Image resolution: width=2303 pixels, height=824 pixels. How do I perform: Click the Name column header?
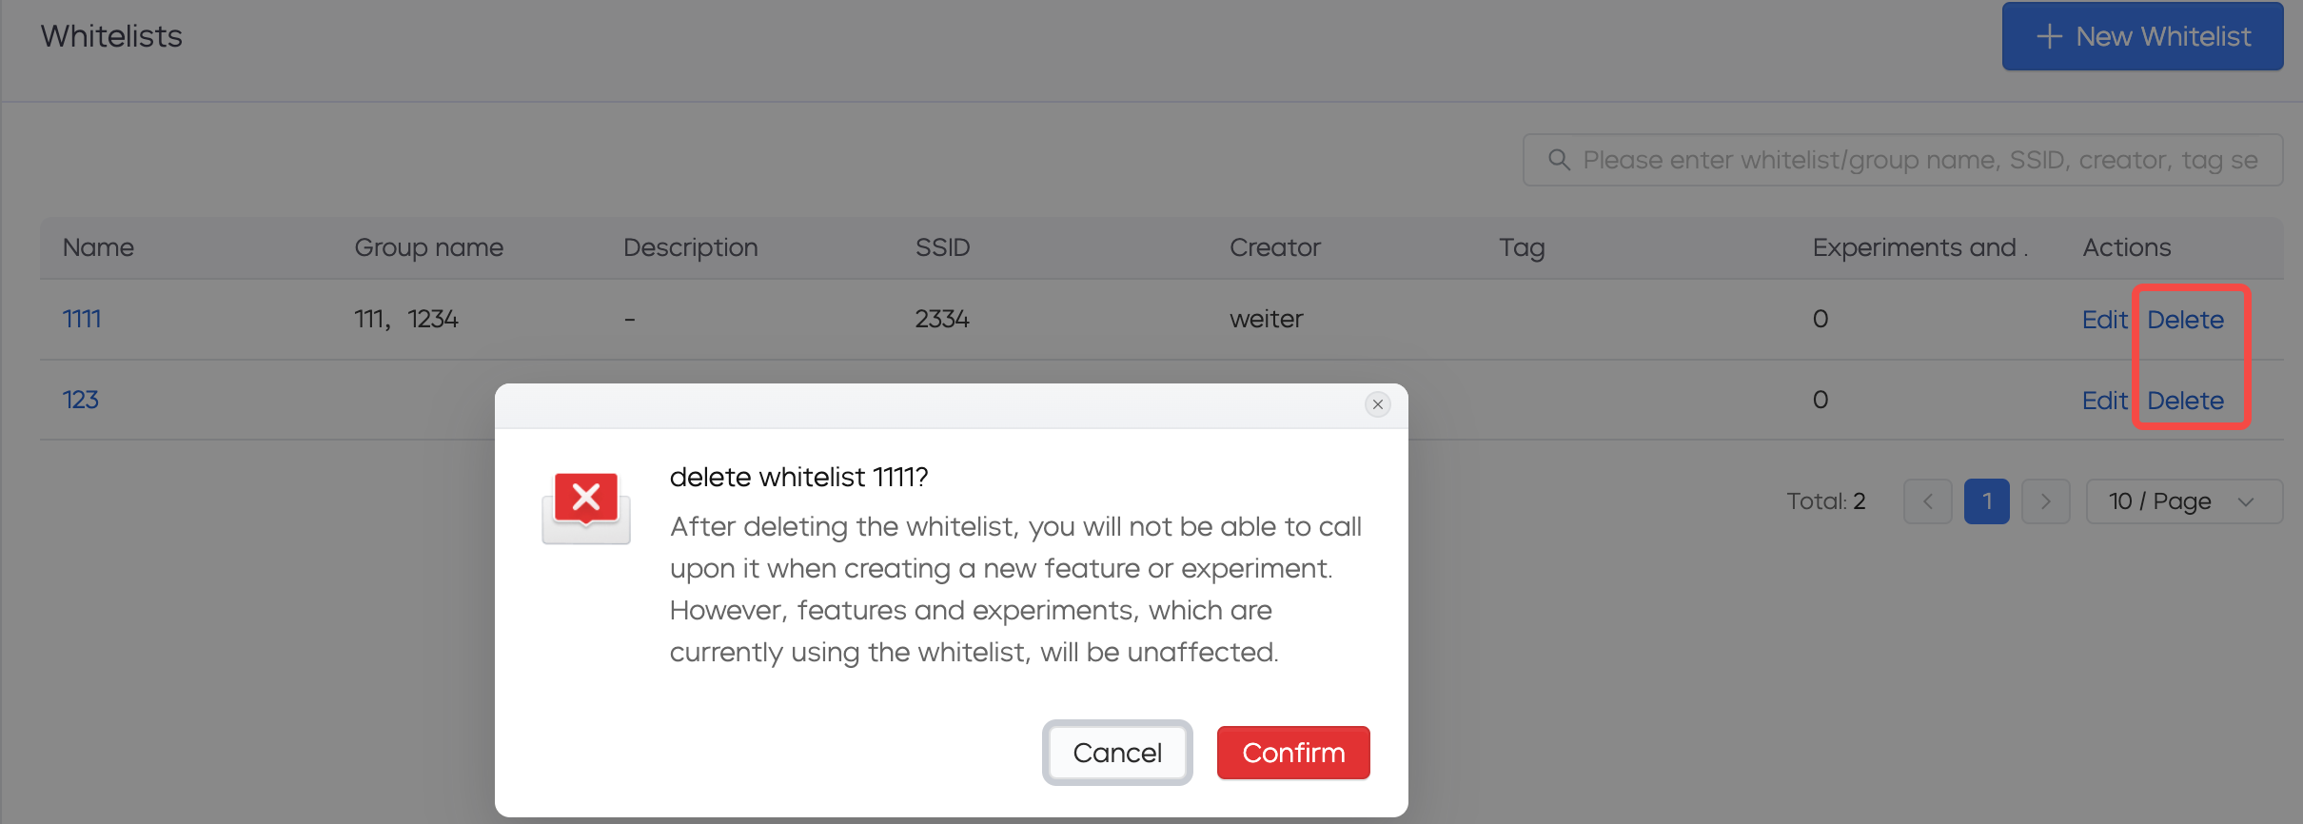pyautogui.click(x=98, y=247)
